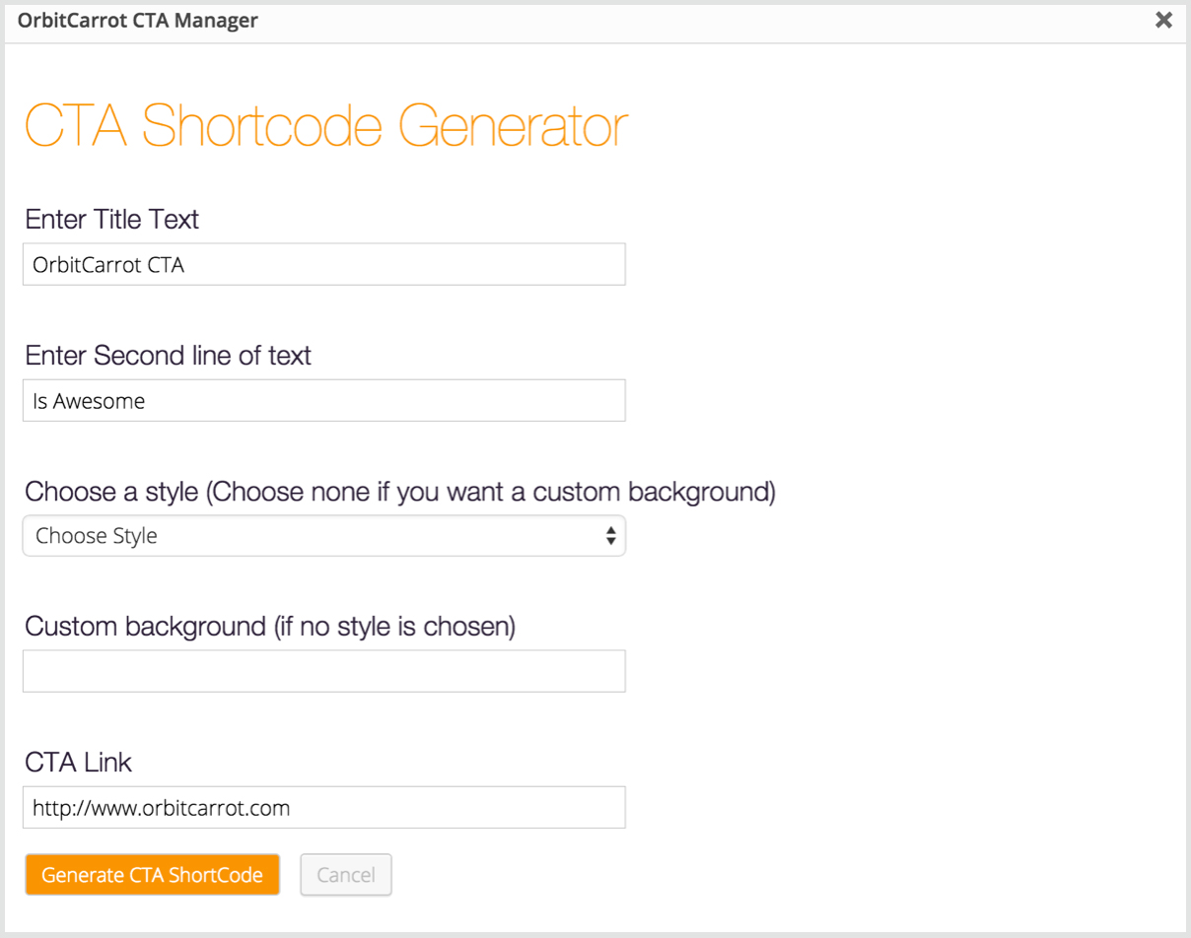Click the 'Enter Second line of text' label
Image resolution: width=1191 pixels, height=938 pixels.
[x=168, y=355]
